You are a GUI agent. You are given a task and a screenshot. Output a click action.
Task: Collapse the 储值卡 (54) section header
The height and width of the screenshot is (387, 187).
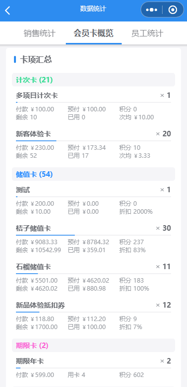(93, 174)
